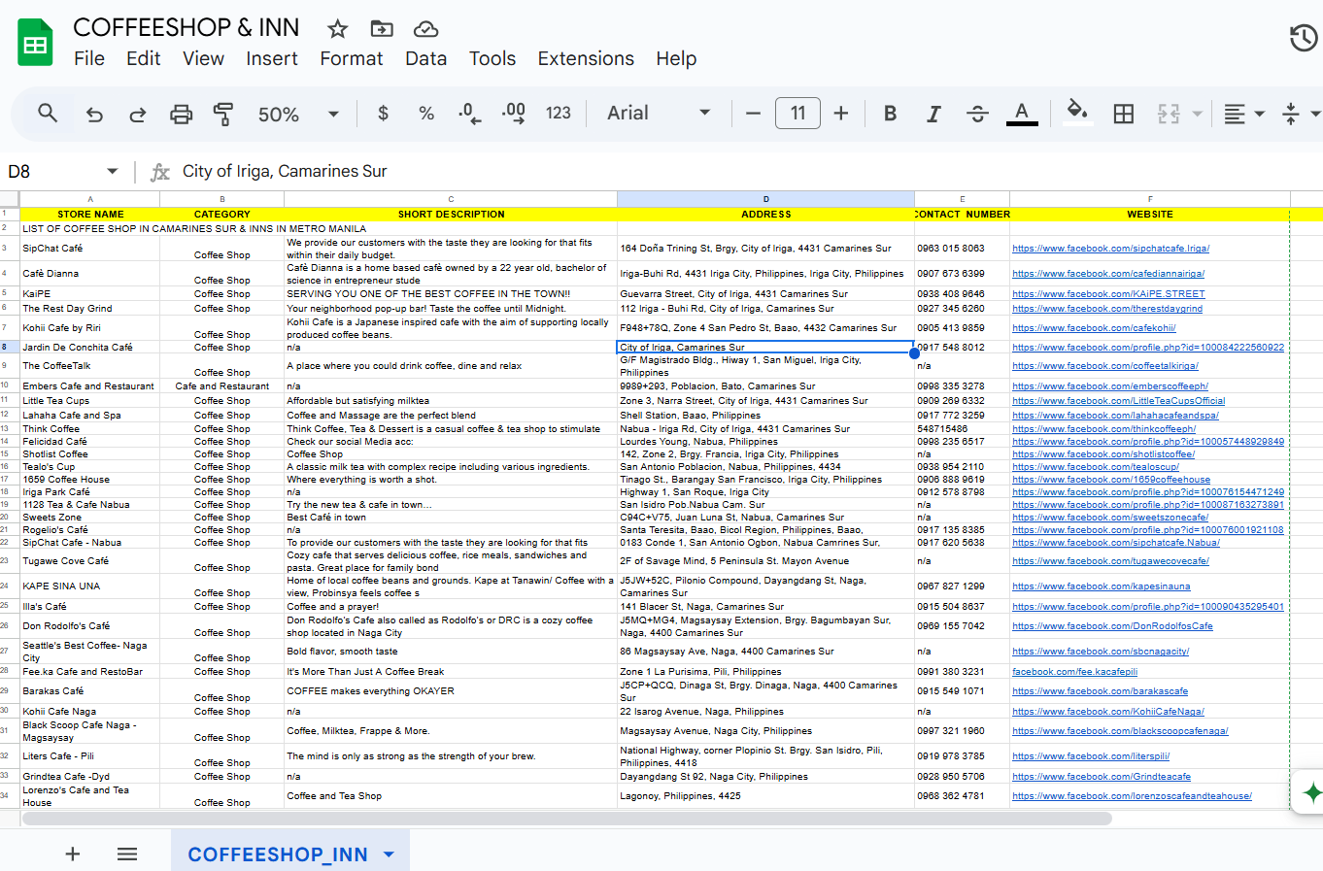
Task: Open the all sheets list icon
Action: pyautogui.click(x=126, y=854)
